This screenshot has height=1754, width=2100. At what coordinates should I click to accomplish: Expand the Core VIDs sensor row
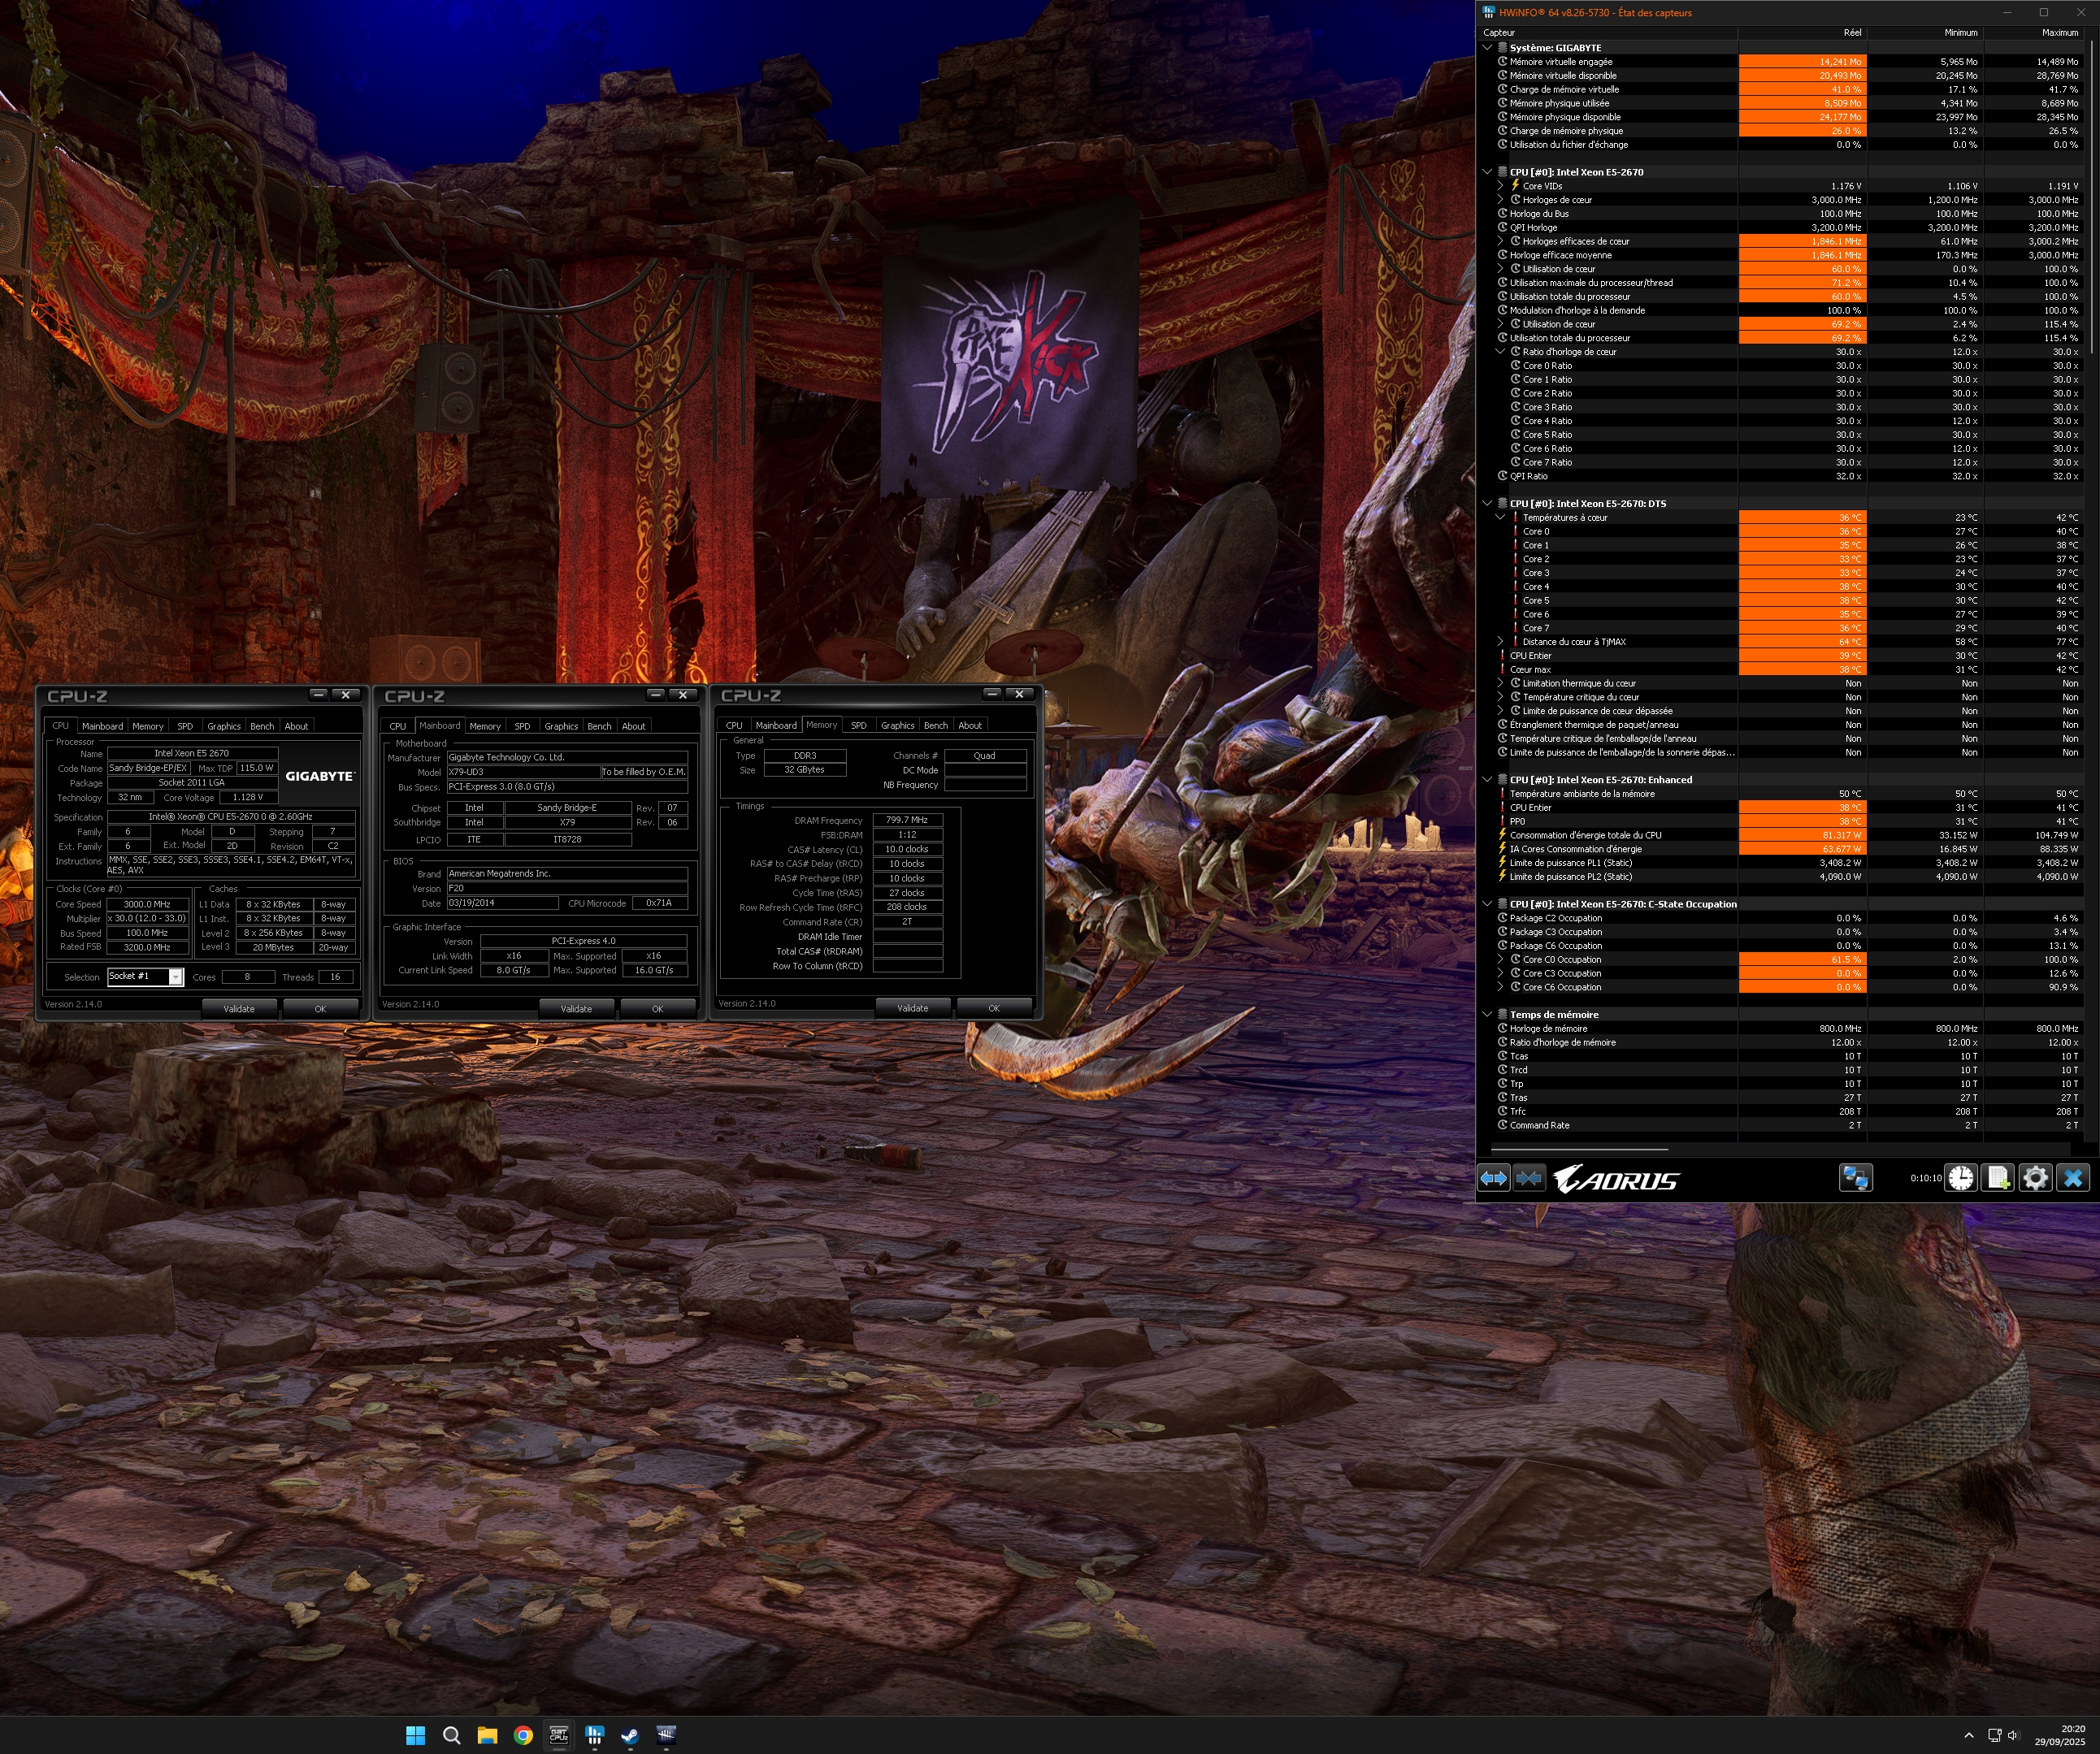pos(1500,186)
